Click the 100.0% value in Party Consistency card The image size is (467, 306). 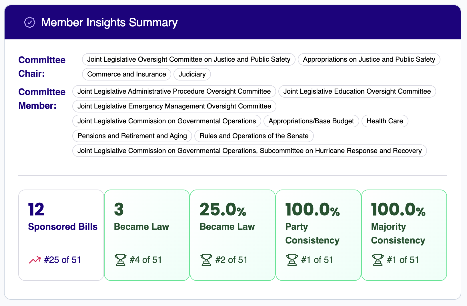(313, 210)
